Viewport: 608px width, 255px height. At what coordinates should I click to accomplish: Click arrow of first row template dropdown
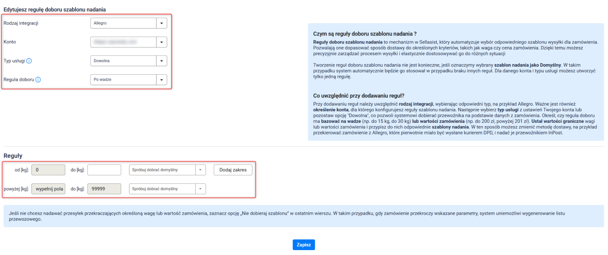coord(200,170)
